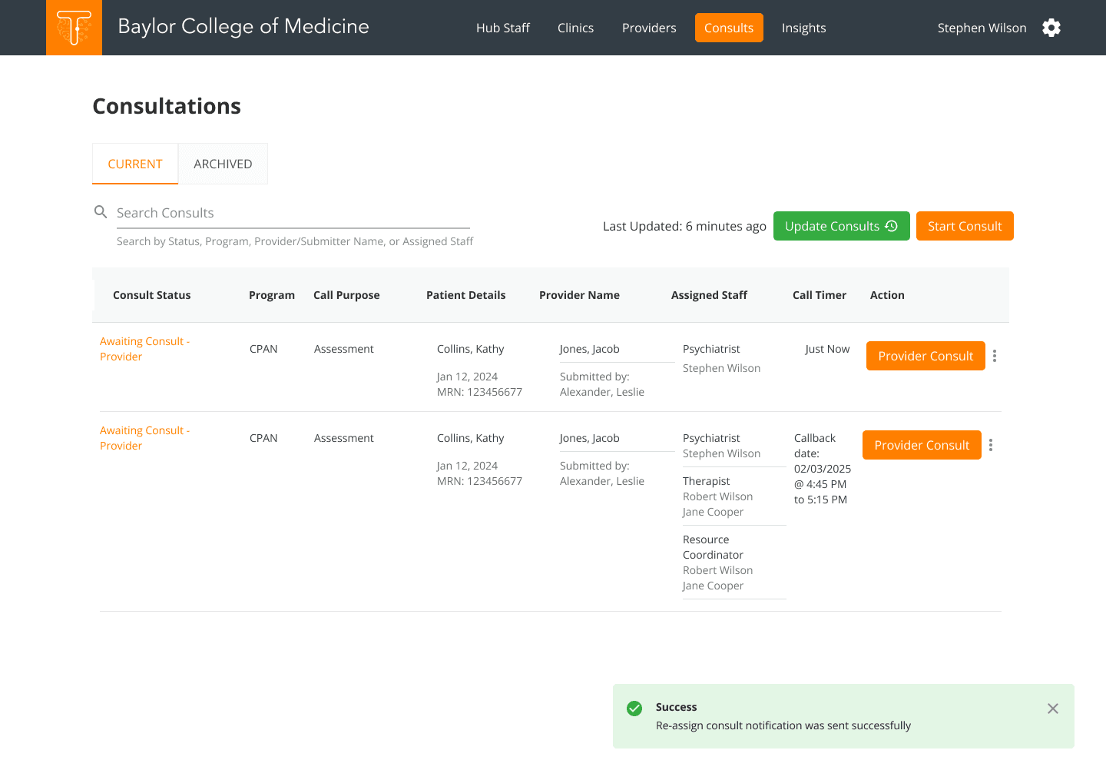1106x780 pixels.
Task: Open the three-dot menu for the Just Now row
Action: 995,356
